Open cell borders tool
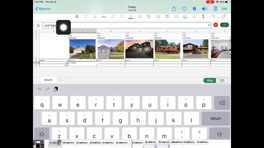The image size is (264, 148). coord(113,16)
